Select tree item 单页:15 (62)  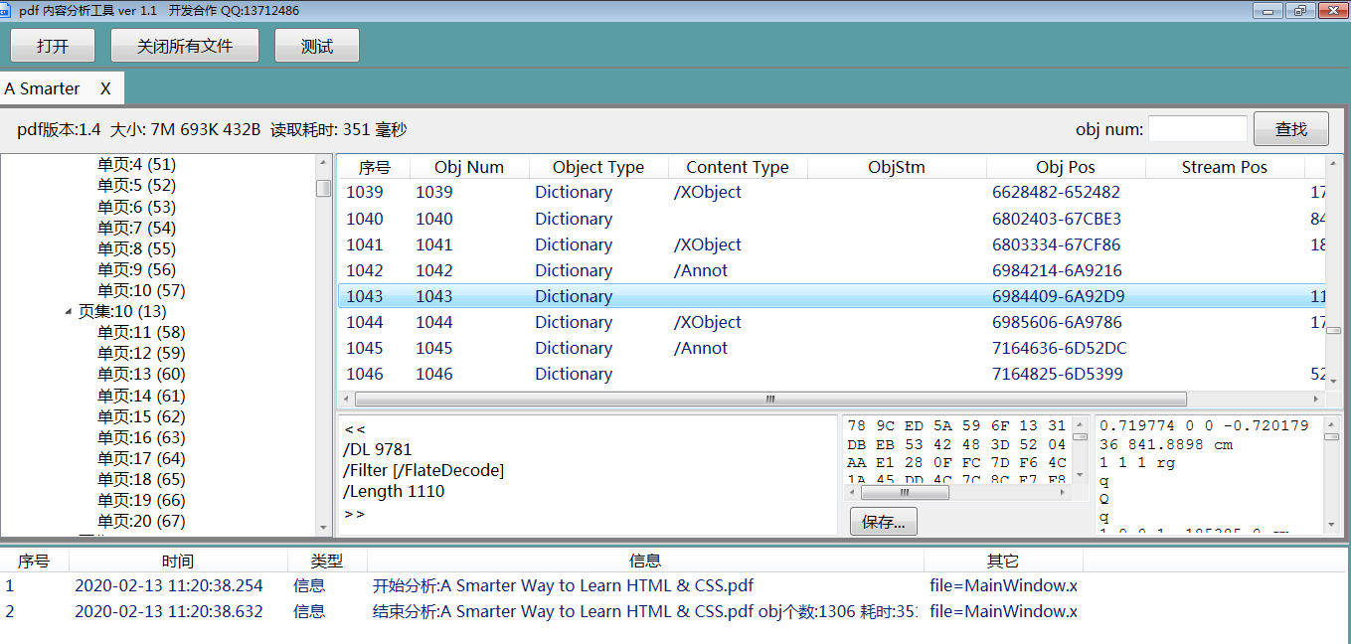(x=141, y=416)
